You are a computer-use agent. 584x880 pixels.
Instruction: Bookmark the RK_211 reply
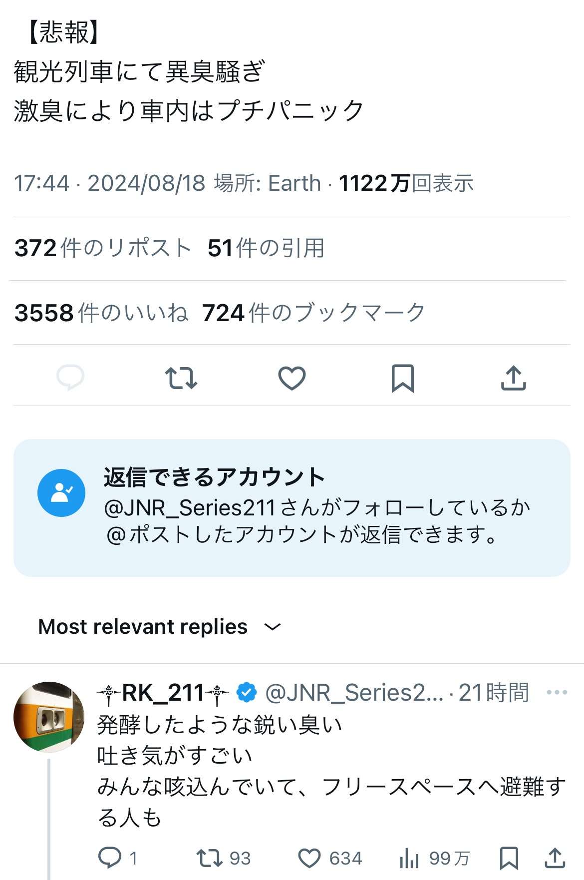509,858
